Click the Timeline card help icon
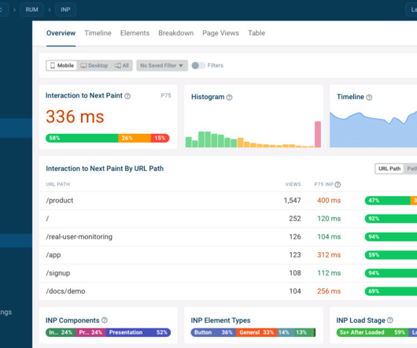The width and height of the screenshot is (417, 348). (x=369, y=98)
